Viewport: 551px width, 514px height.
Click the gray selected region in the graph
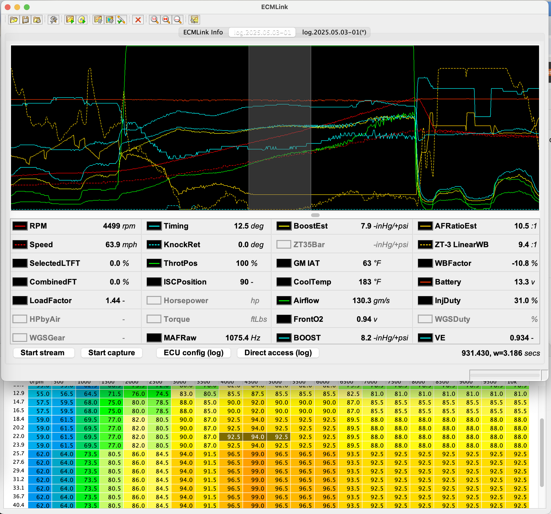tap(280, 128)
